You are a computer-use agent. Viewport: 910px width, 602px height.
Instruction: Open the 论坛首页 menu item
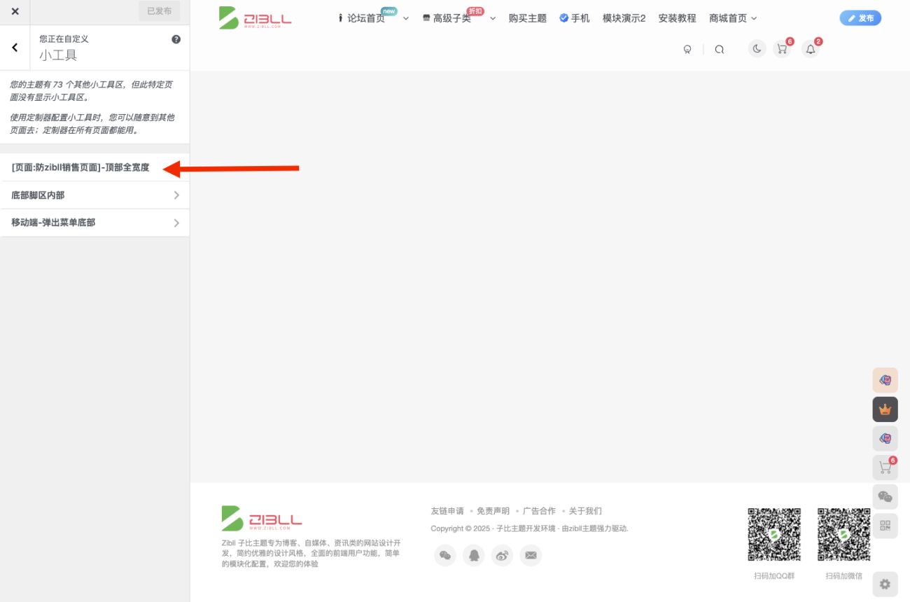(x=366, y=18)
